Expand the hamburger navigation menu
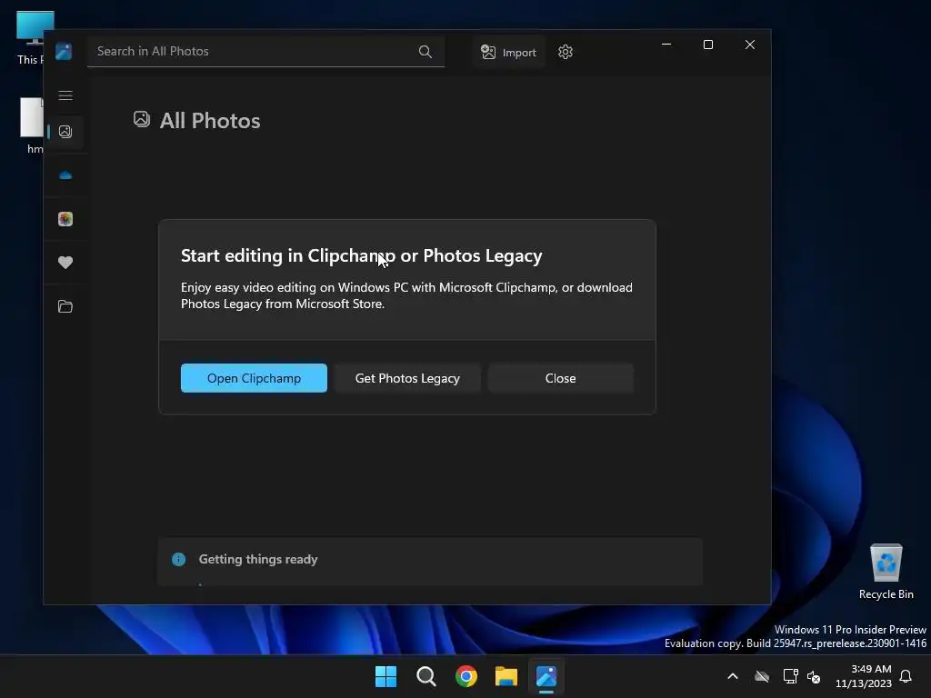Viewport: 931px width, 698px height. tap(65, 95)
